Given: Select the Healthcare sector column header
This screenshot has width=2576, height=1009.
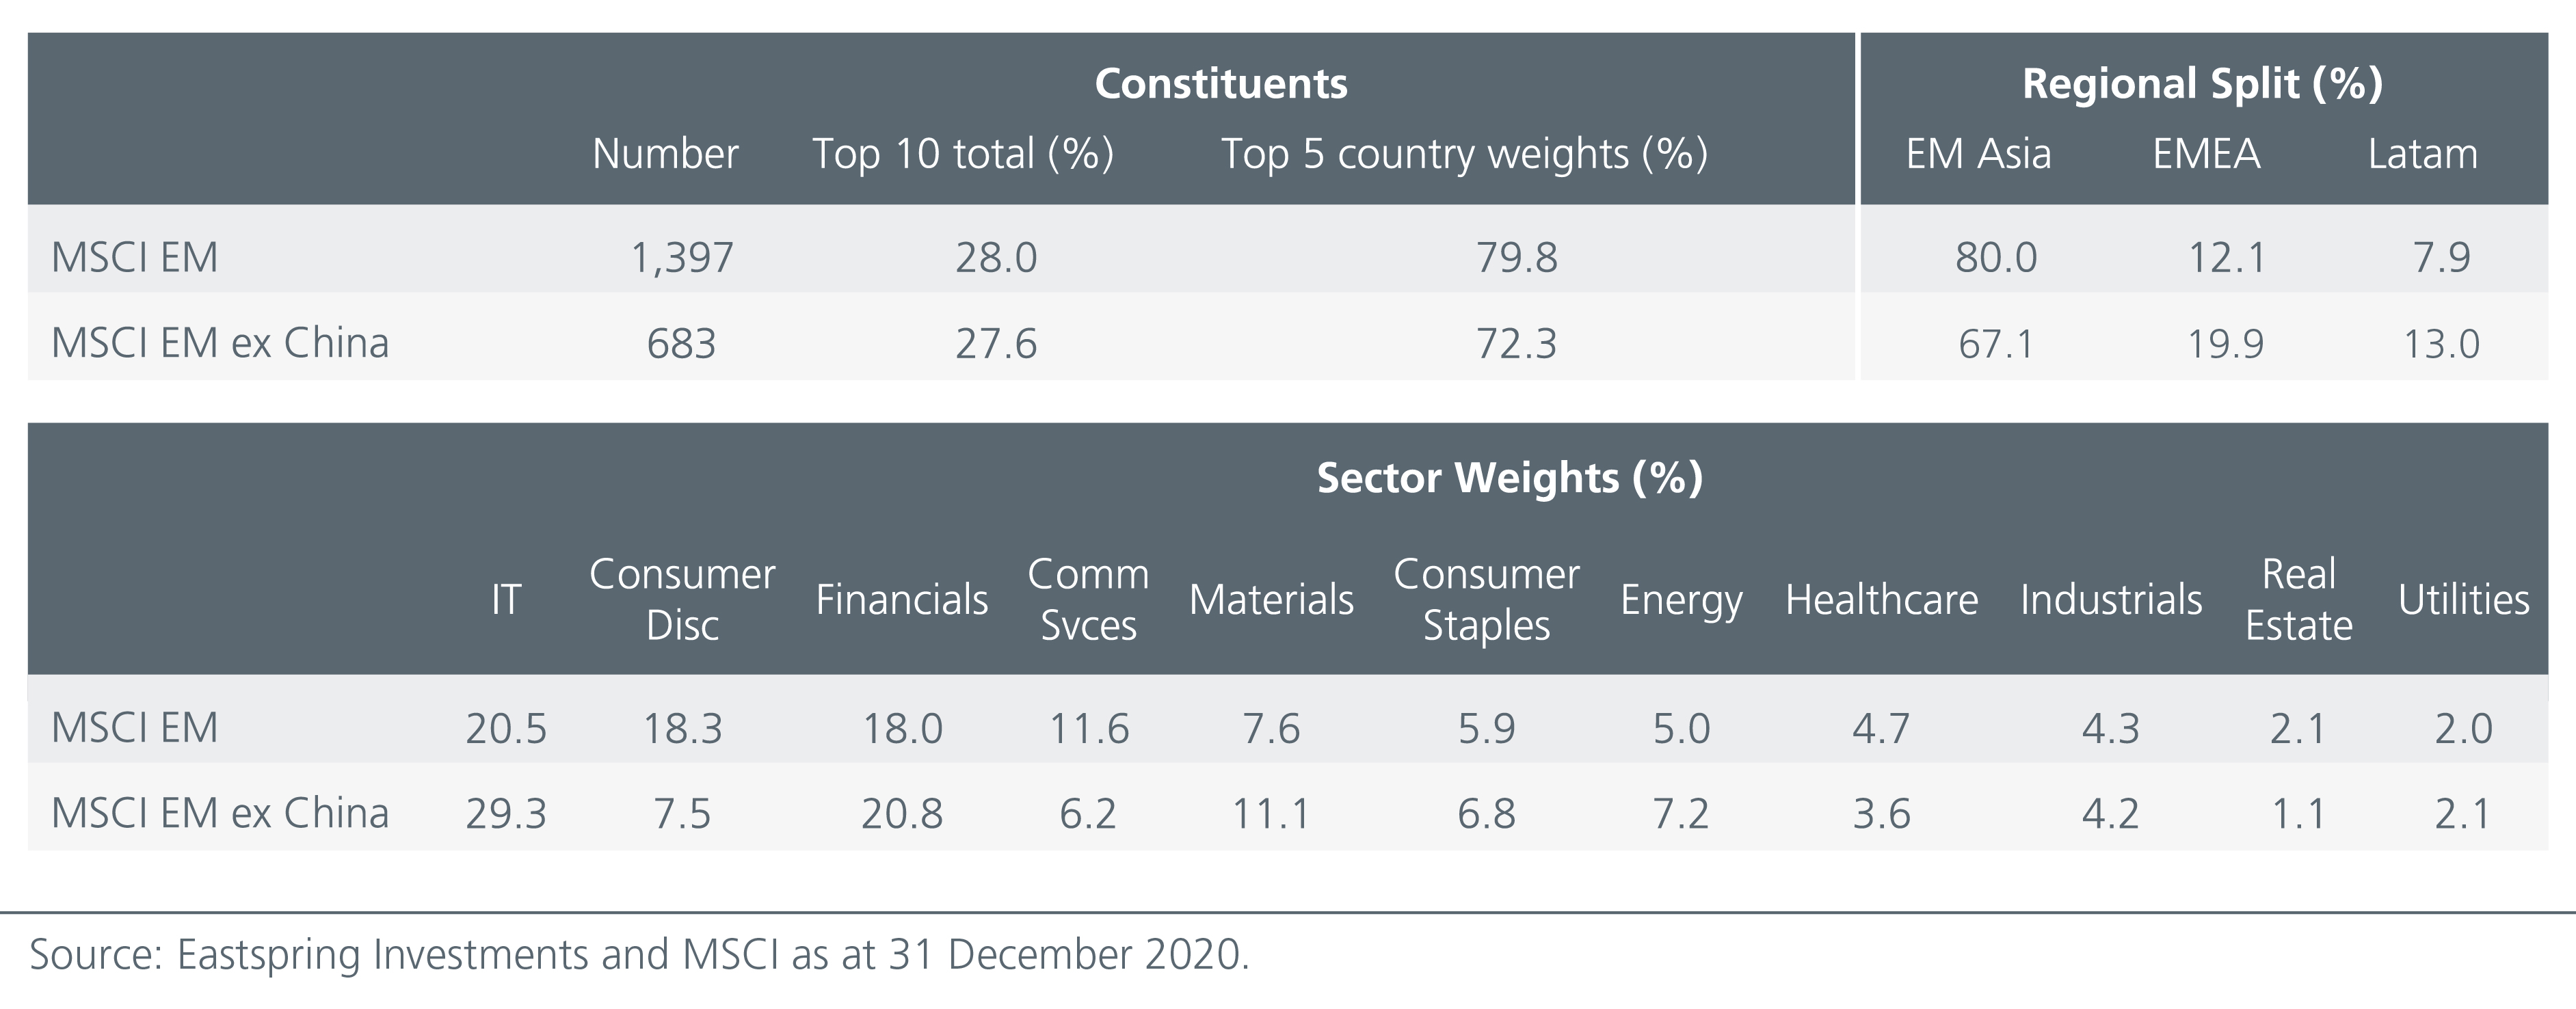Looking at the screenshot, I should [1881, 600].
